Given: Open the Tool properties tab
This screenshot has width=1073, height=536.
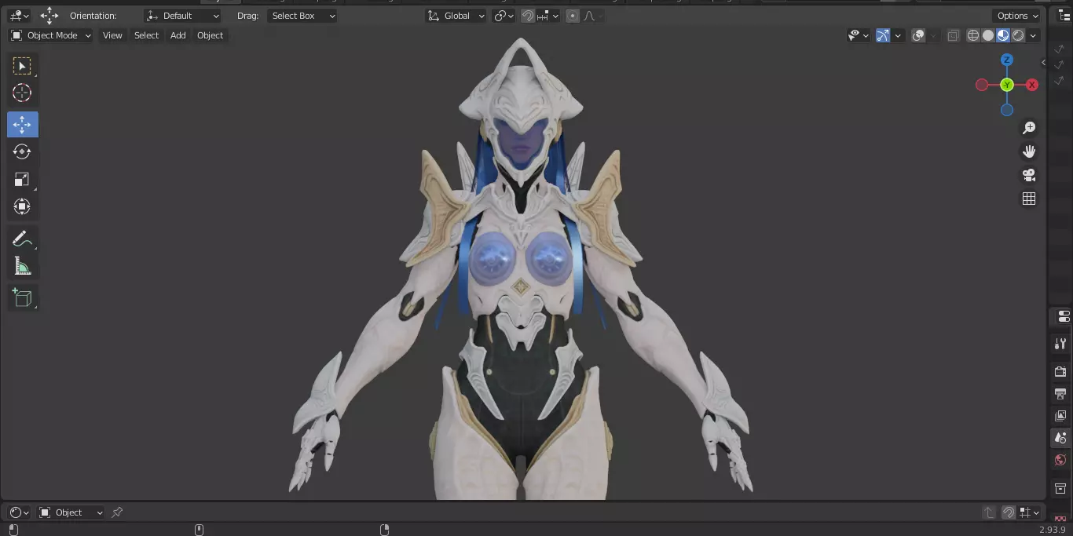Looking at the screenshot, I should pos(1060,343).
